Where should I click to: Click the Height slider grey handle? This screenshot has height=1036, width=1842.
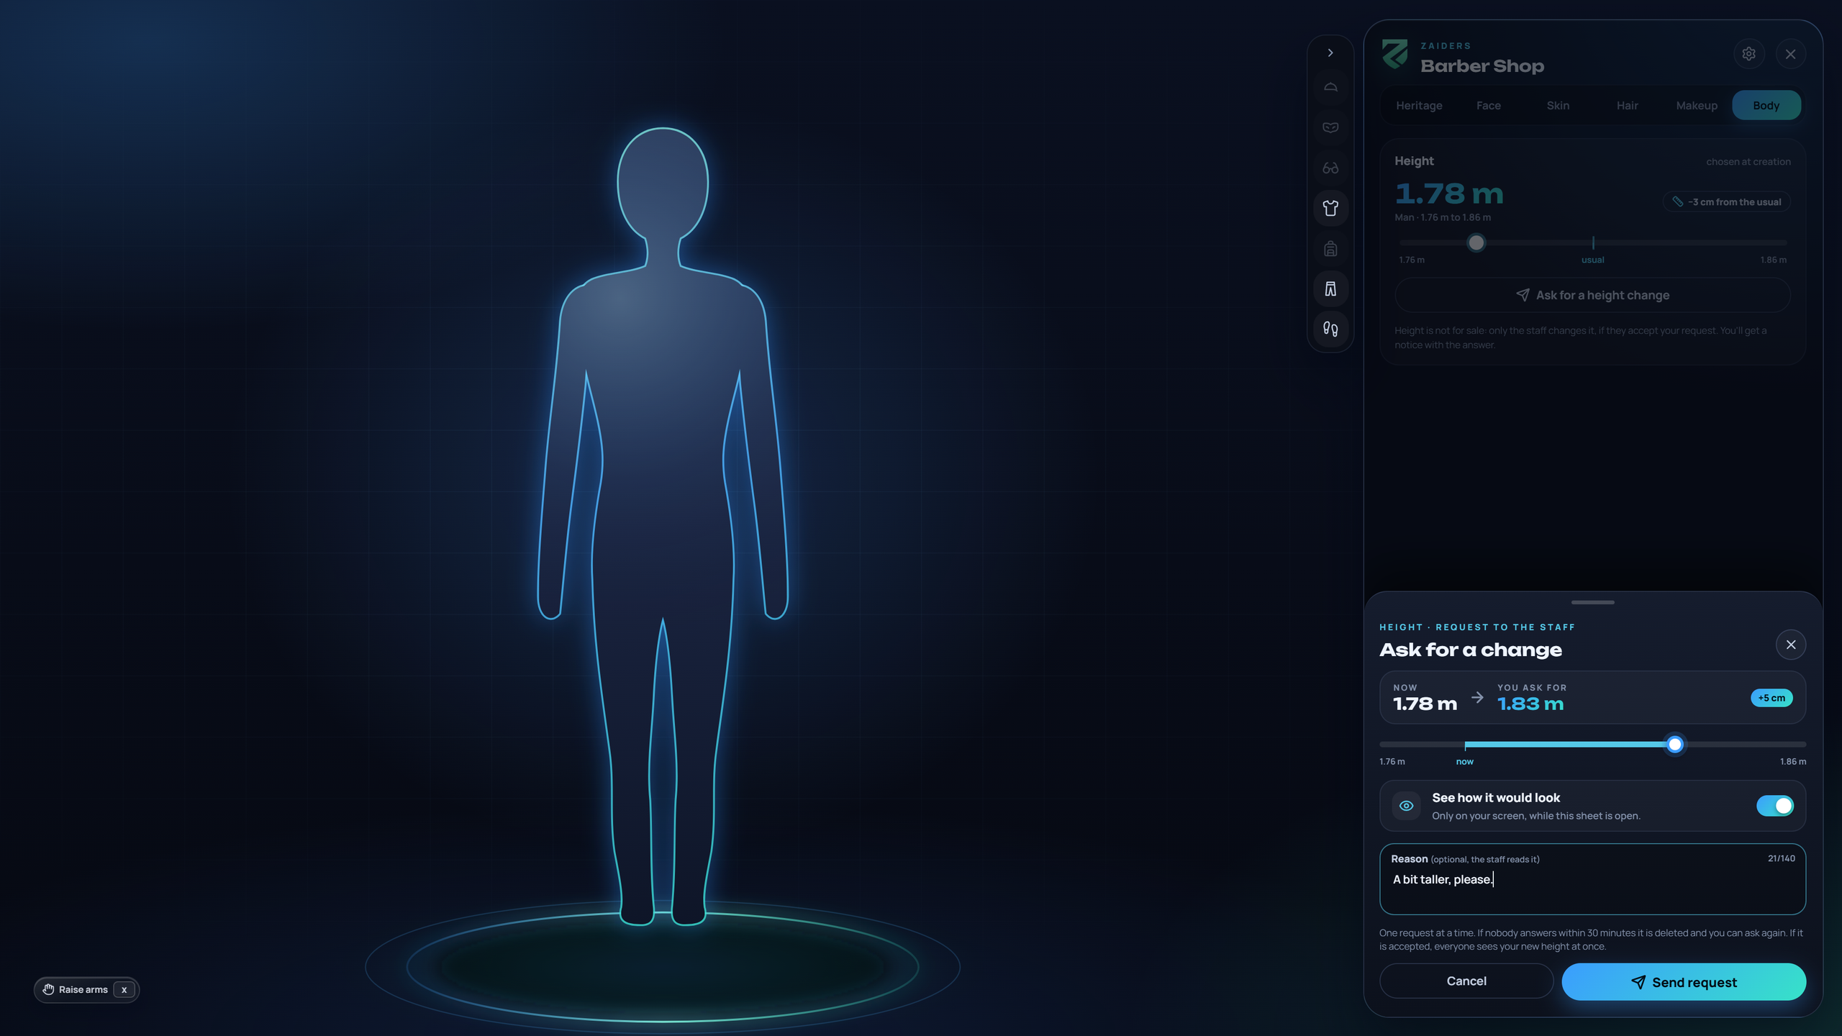1476,243
